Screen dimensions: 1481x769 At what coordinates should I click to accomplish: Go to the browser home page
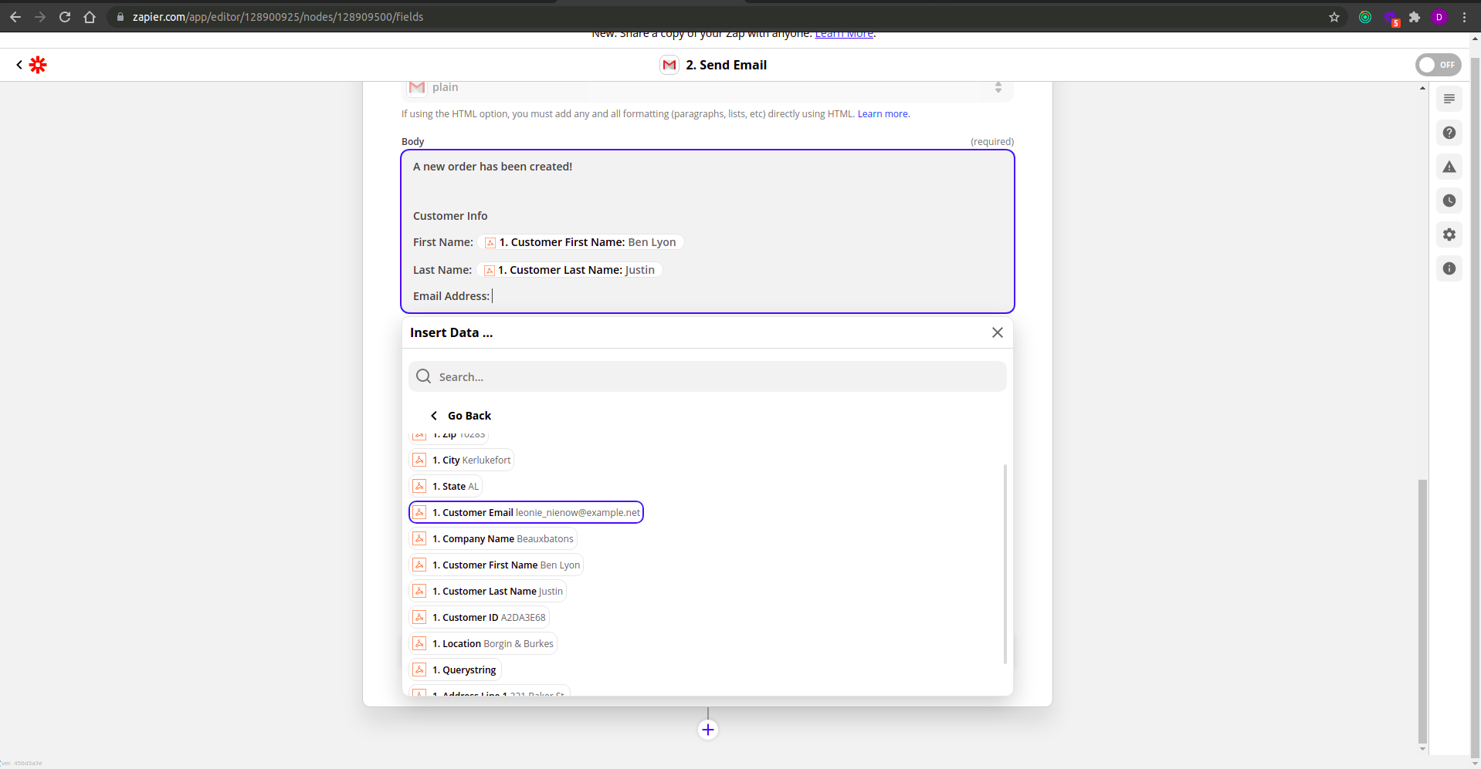click(x=90, y=16)
